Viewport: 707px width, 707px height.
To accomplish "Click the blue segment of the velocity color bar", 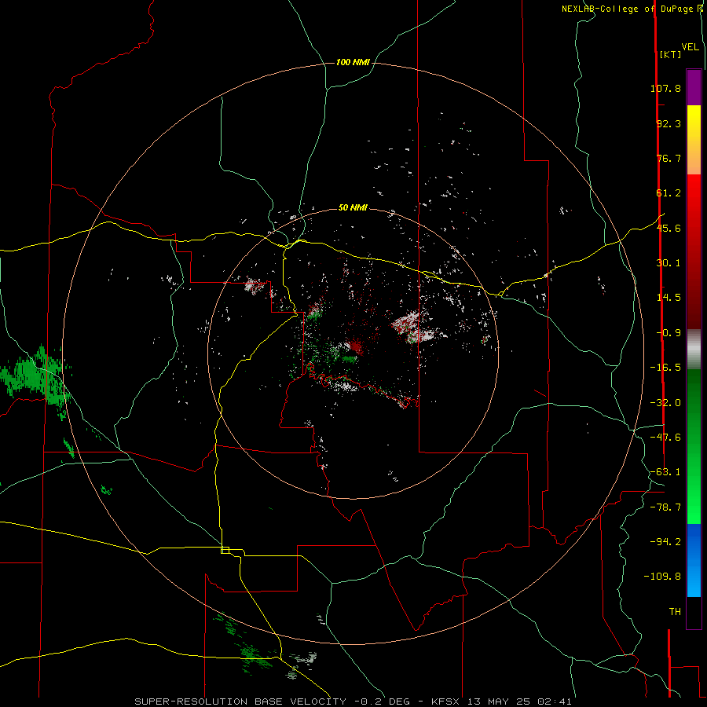I will click(694, 560).
